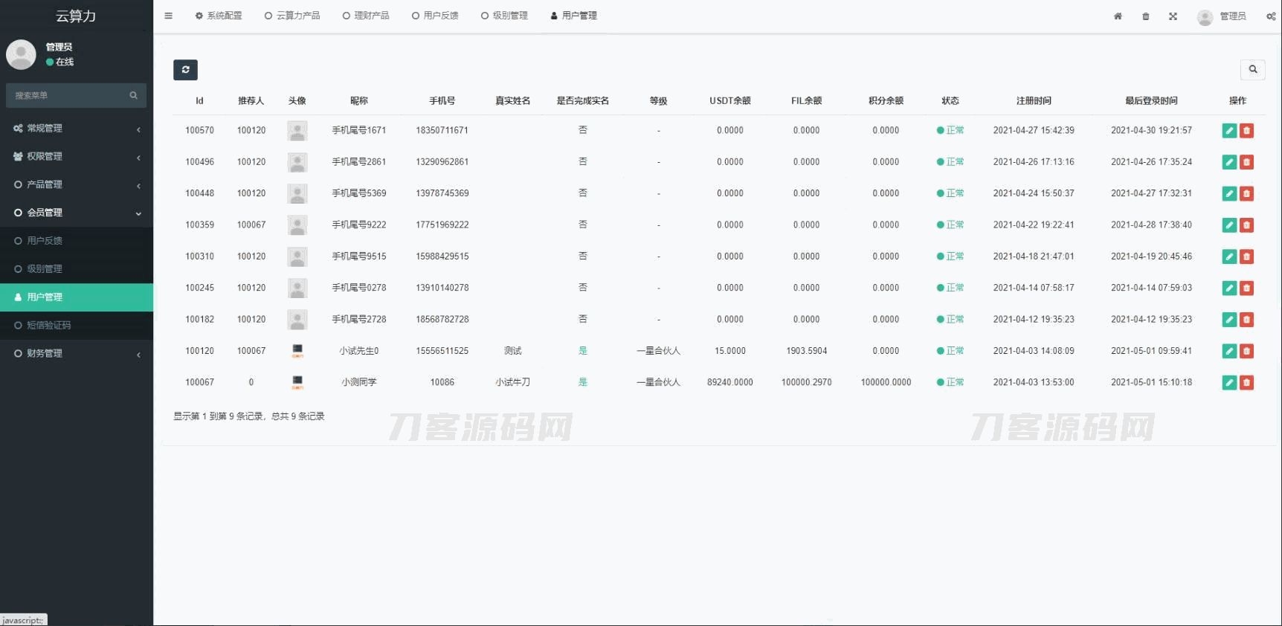Viewport: 1282px width, 626px height.
Task: Edit user 100570 with green pencil icon
Action: click(x=1229, y=131)
